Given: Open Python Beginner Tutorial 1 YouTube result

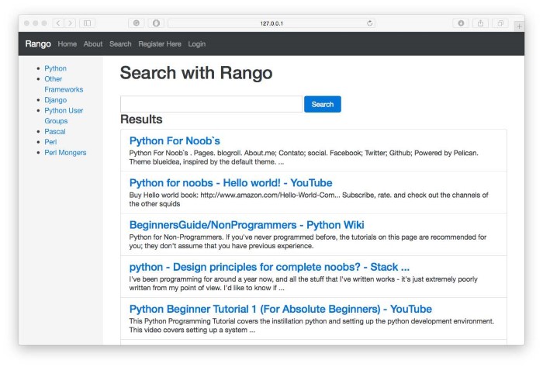Looking at the screenshot, I should pyautogui.click(x=281, y=309).
